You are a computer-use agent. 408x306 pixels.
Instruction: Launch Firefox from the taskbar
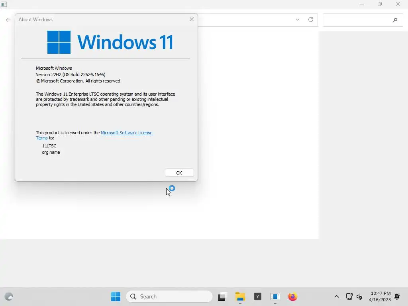coord(293,296)
